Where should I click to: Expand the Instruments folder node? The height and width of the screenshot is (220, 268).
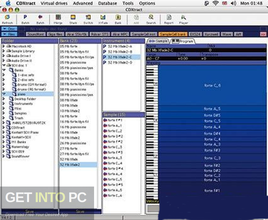pyautogui.click(x=3, y=103)
